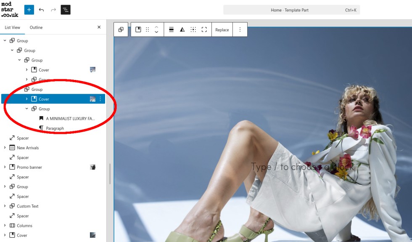Grab the block drag handle
Viewport: 412px width, 242px height.
pos(147,29)
